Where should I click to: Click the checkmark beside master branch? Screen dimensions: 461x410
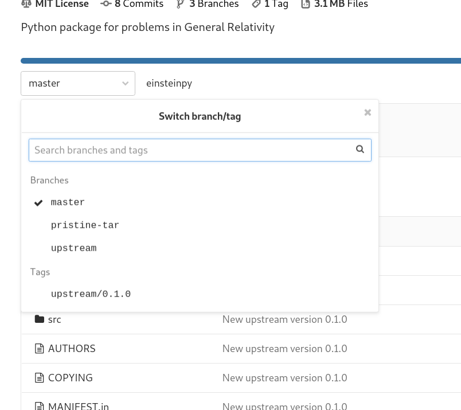click(38, 202)
